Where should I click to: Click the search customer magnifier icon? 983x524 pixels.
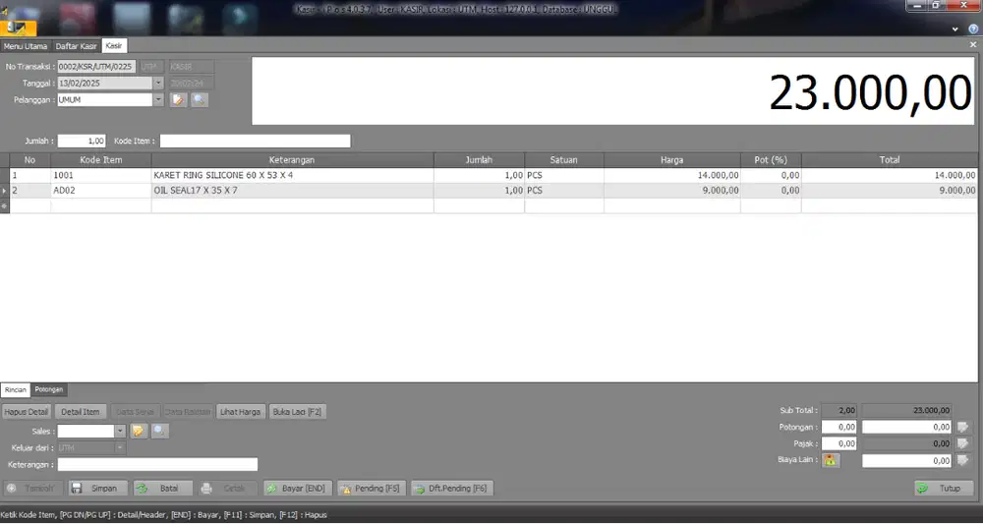[x=199, y=99]
